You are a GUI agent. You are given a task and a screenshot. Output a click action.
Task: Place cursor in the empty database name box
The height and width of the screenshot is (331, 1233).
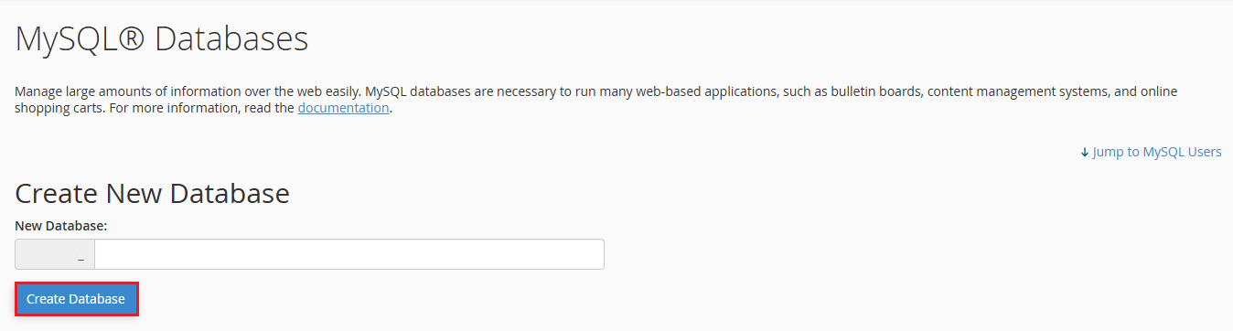[x=349, y=254]
